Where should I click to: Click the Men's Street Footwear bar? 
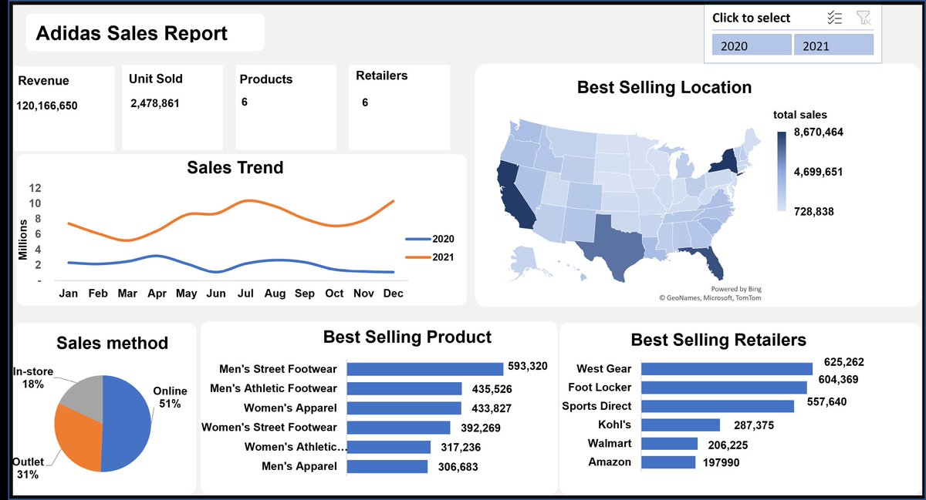(424, 368)
